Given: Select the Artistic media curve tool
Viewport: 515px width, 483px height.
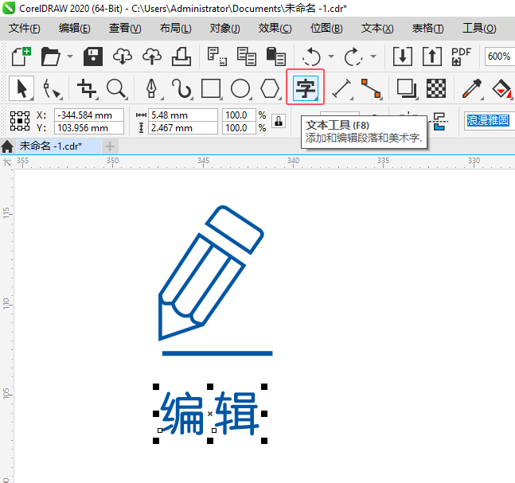Looking at the screenshot, I should [x=181, y=88].
